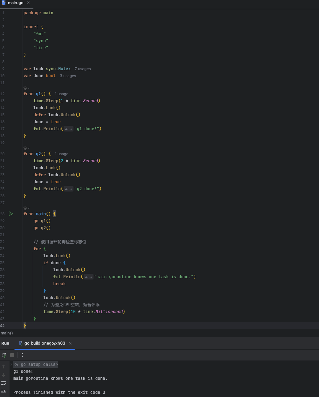Viewport: 319px width, 397px height.
Task: Expand the folded 4 go setup calls chevron
Action: 11,364
